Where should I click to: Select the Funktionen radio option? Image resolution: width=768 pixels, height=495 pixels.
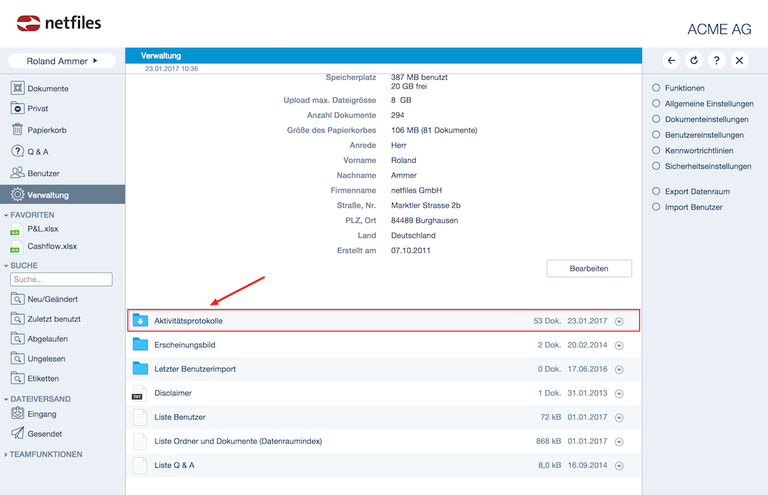click(657, 88)
